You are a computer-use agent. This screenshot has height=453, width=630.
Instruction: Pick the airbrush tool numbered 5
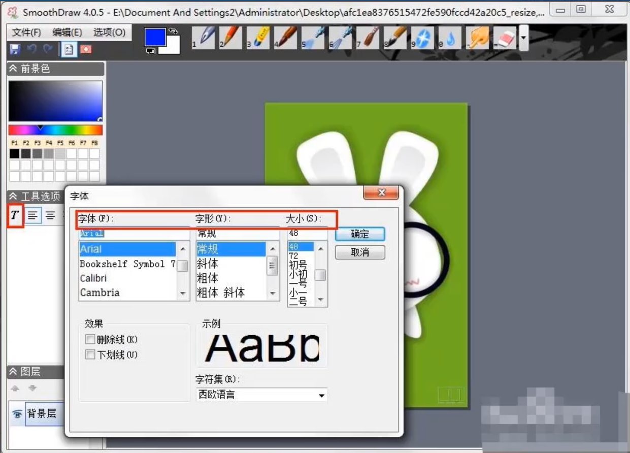315,39
